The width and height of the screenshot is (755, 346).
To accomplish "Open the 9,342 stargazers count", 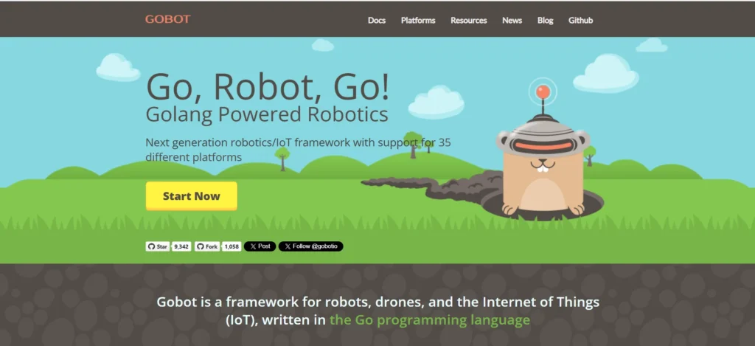I will pyautogui.click(x=181, y=246).
